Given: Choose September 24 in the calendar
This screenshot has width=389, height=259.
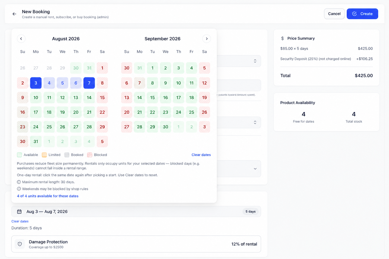Looking at the screenshot, I should [x=179, y=112].
